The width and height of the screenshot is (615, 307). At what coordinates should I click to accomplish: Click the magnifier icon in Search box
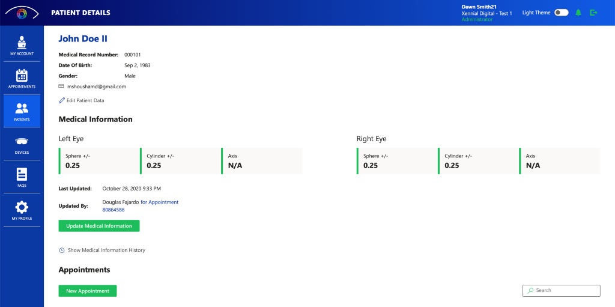click(x=530, y=291)
